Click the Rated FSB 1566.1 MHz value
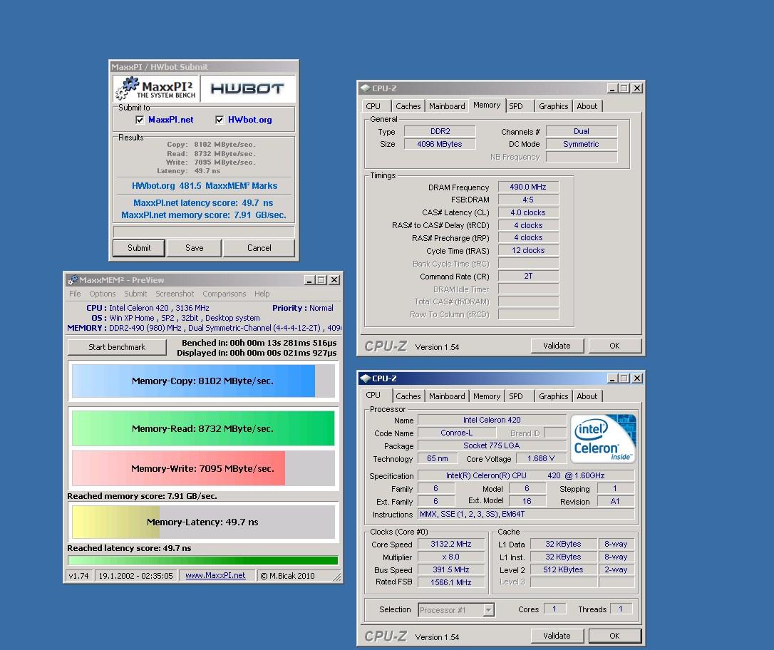 450,582
